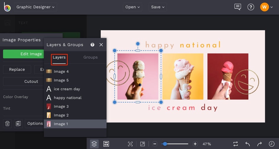Click the rotation handle above the selection
279x149 pixels.
pos(138,44)
